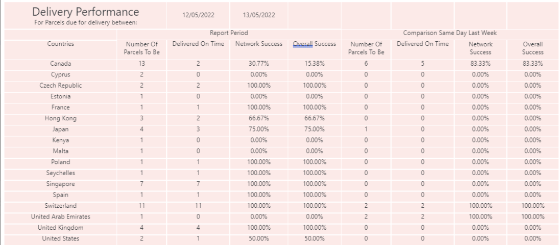Click Switzerland's report period parcel count 11
Screen dimensions: 560x245
(x=142, y=206)
